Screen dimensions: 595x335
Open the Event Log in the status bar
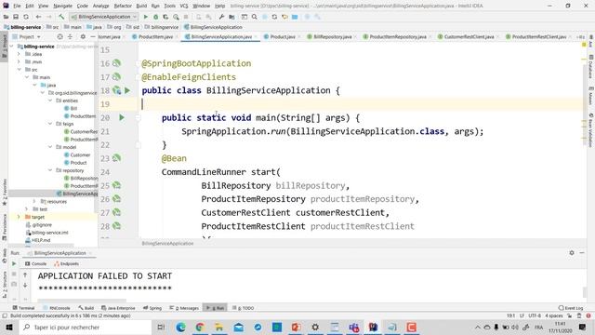pos(570,308)
